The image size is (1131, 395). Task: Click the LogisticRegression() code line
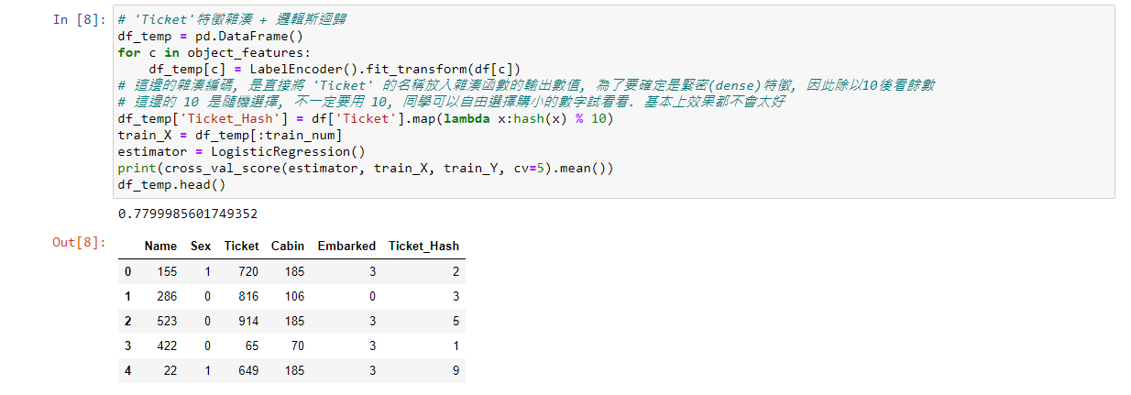point(242,151)
